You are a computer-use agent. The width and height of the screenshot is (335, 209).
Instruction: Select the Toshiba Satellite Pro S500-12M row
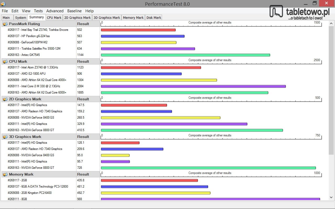(x=50, y=49)
